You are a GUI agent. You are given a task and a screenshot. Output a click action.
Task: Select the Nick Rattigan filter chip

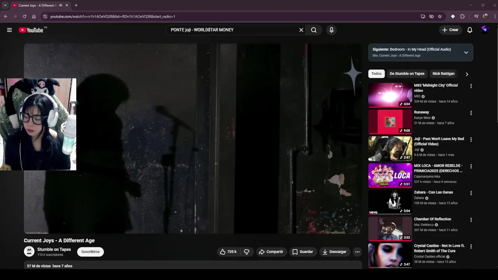pos(444,74)
